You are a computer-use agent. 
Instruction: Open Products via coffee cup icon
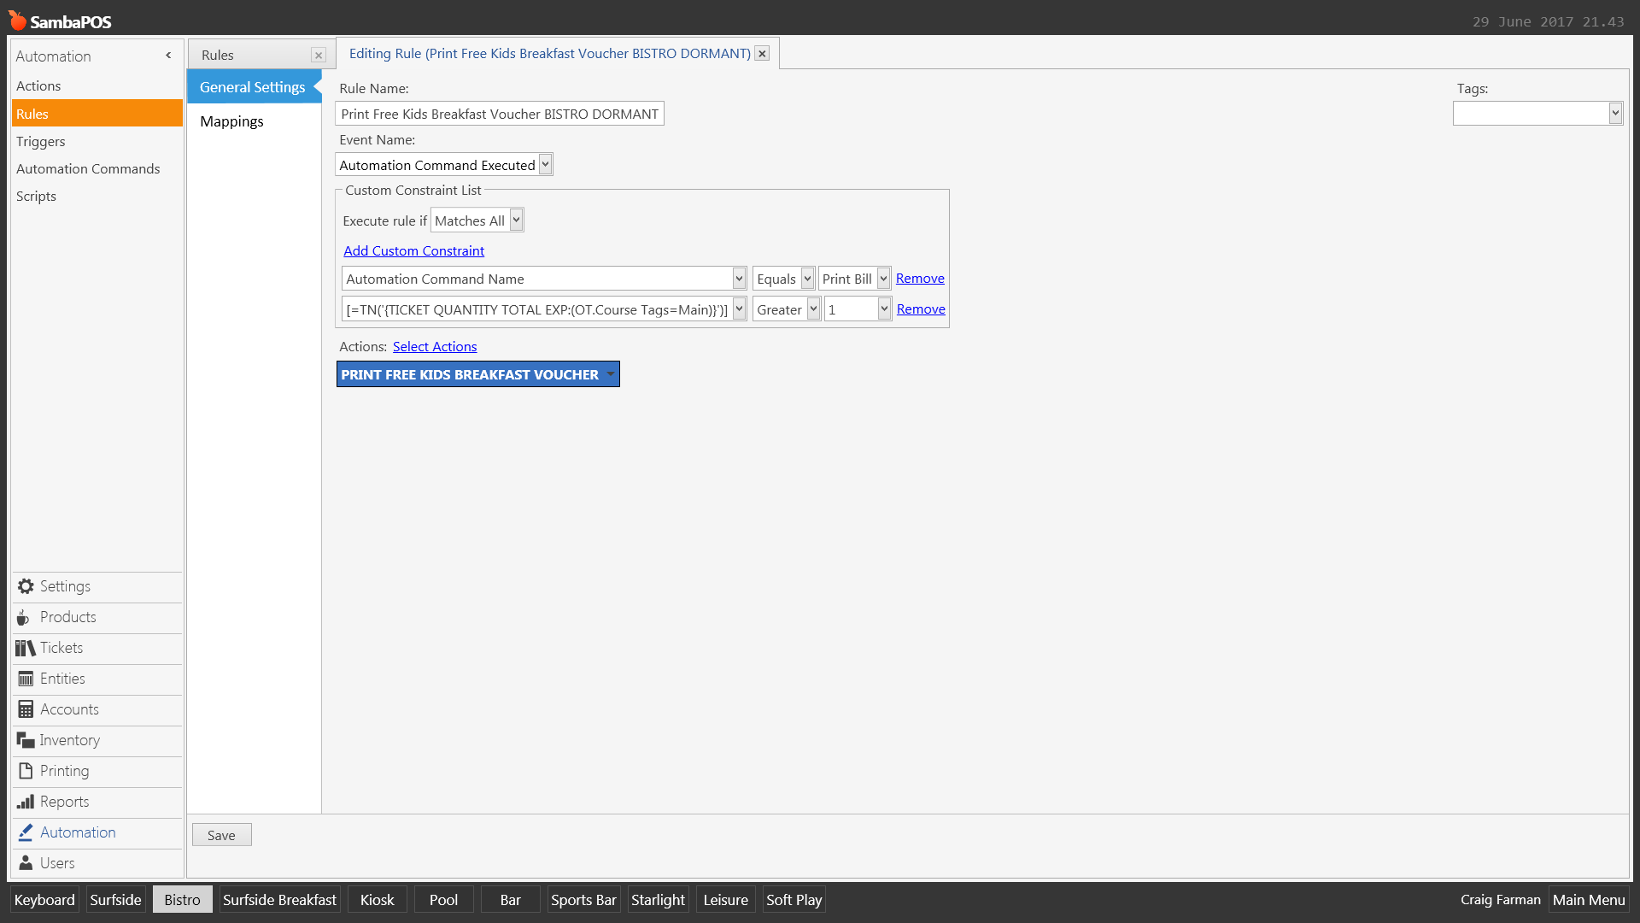pos(24,617)
